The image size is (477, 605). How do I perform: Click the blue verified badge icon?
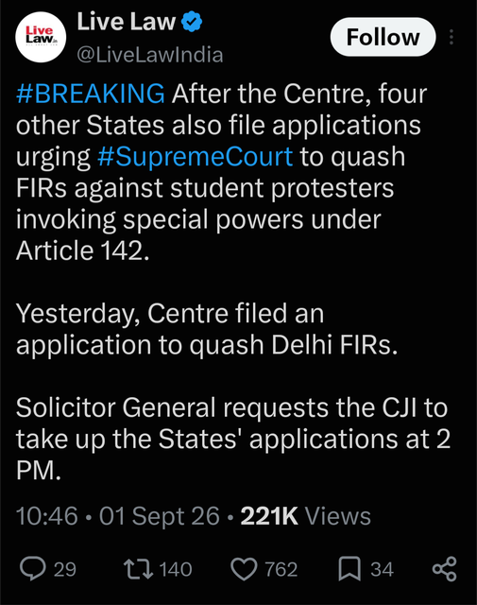pos(192,22)
